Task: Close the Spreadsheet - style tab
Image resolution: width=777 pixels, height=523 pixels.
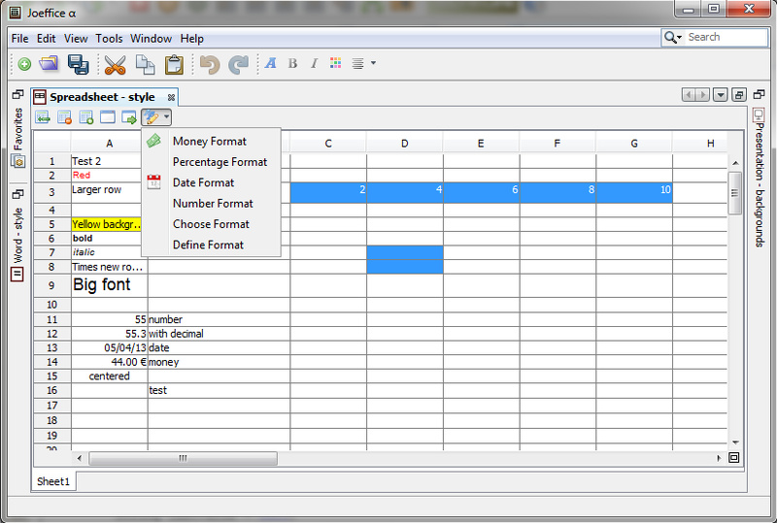Action: (171, 98)
